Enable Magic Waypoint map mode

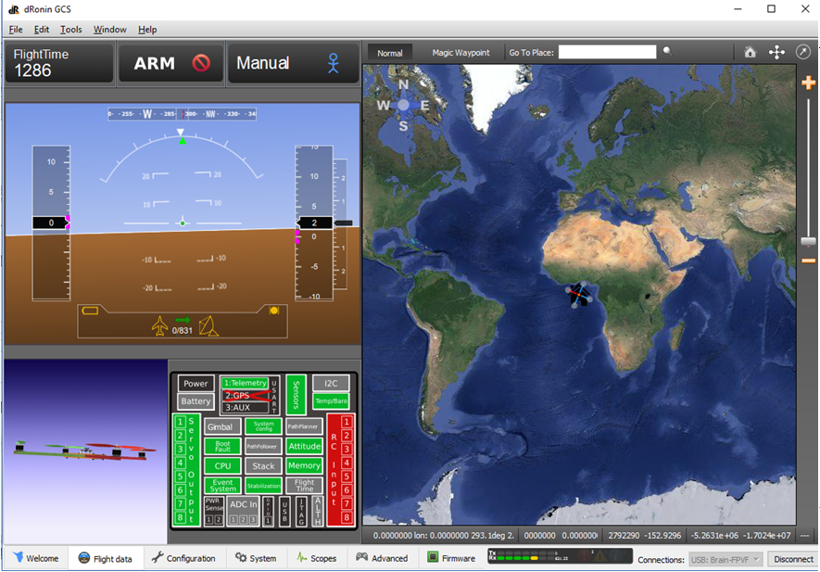point(460,53)
